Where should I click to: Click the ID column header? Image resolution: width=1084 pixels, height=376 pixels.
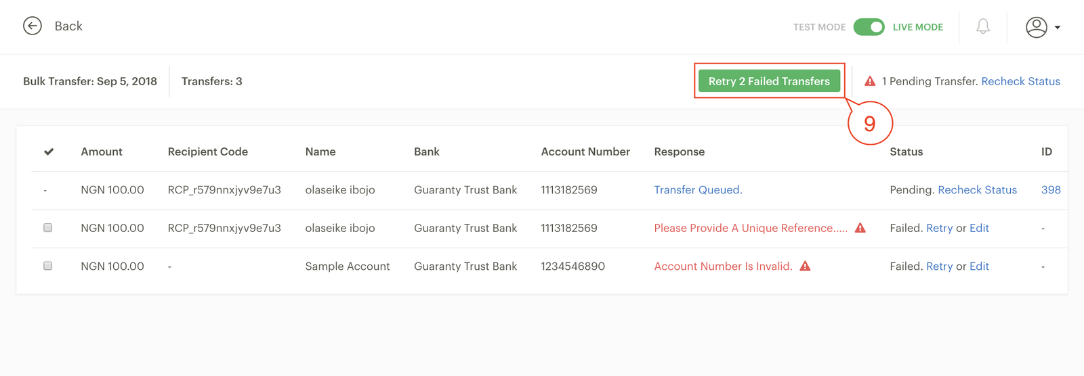coord(1047,151)
